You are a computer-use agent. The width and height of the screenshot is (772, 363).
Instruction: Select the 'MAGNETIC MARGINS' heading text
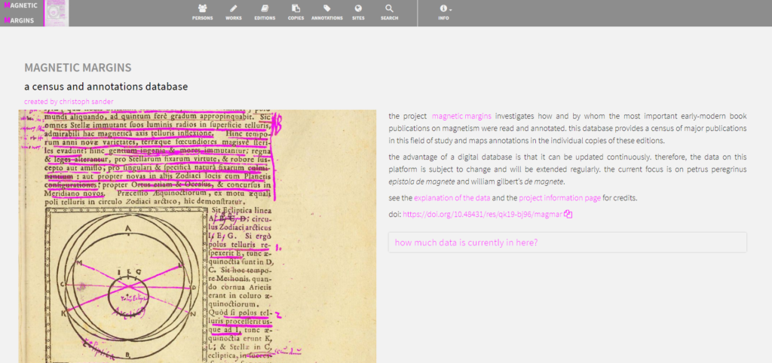point(78,68)
